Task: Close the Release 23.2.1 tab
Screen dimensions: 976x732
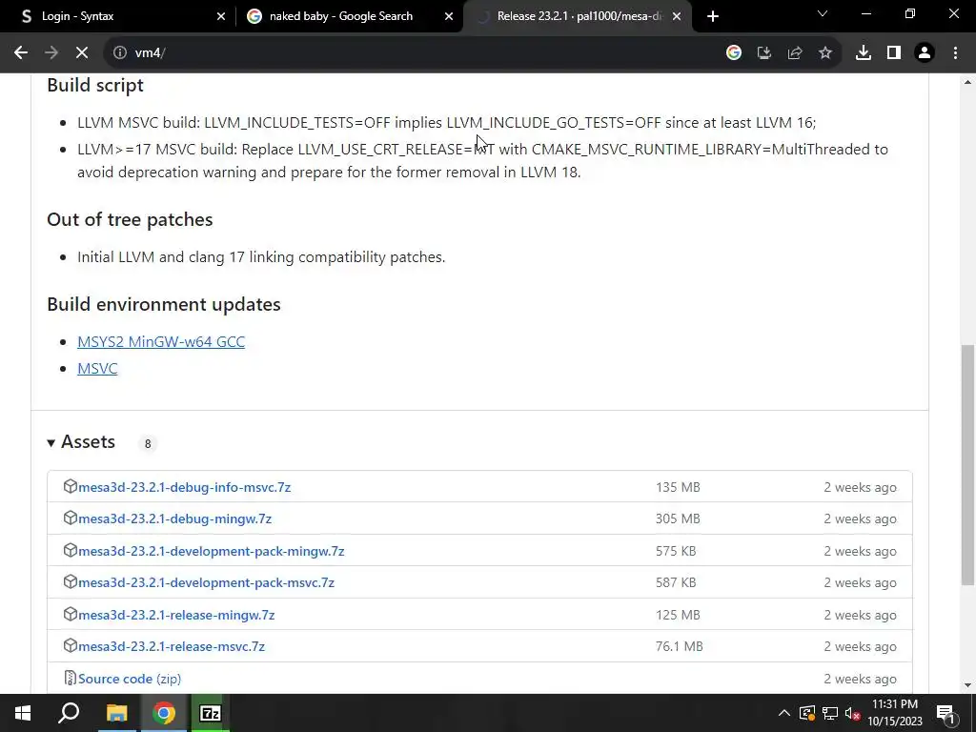Action: coord(677,16)
